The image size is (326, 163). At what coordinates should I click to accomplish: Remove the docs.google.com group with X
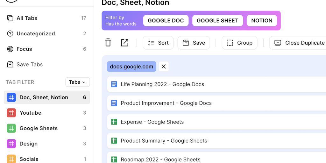(164, 67)
